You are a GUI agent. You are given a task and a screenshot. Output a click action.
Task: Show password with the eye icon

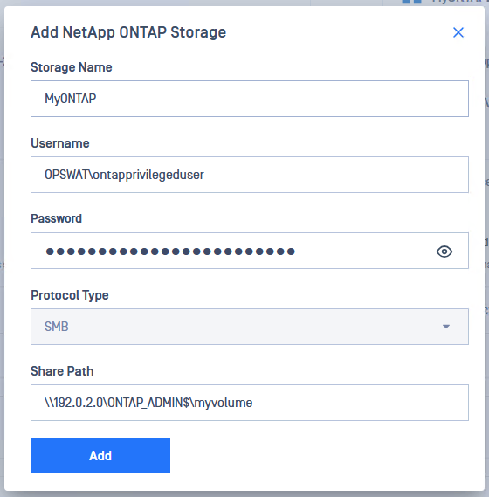click(x=444, y=252)
